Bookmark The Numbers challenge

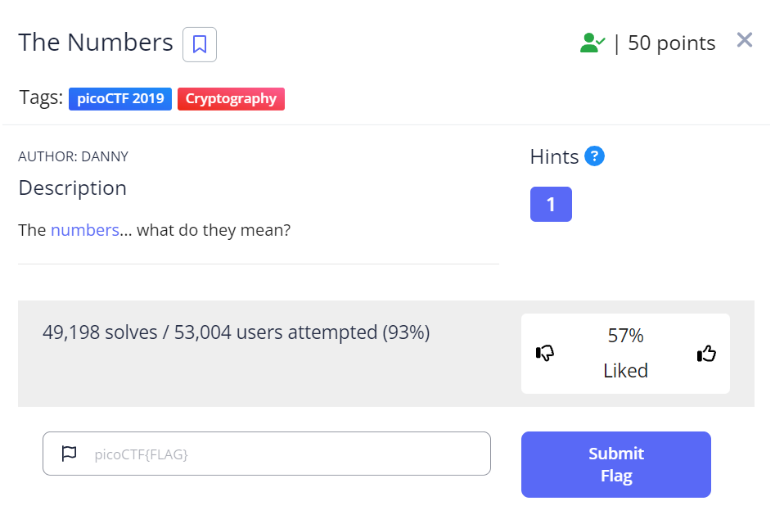pos(200,44)
